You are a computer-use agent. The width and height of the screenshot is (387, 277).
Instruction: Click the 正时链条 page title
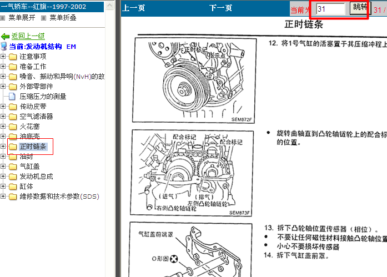304,24
